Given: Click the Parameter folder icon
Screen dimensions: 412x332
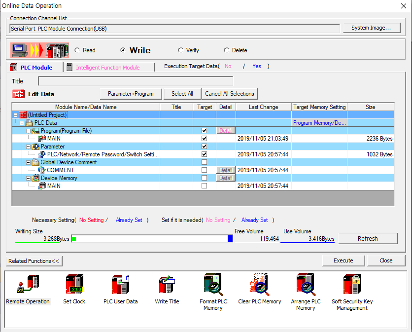Looking at the screenshot, I should 35,147.
